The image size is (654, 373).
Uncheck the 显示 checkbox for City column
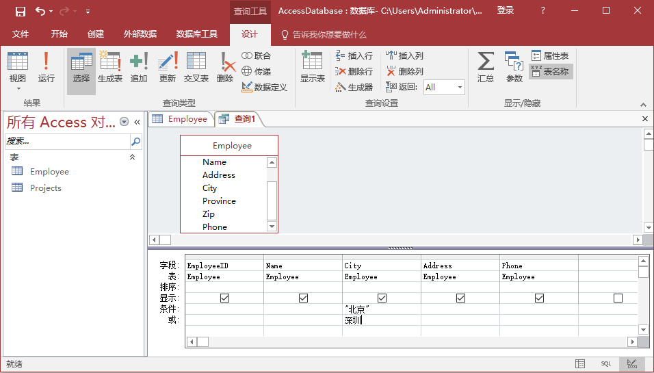pos(382,298)
